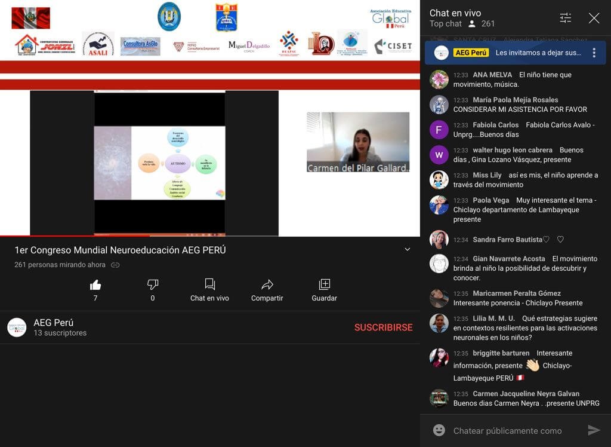611x447 pixels.
Task: Click the send message arrow icon
Action: tap(594, 430)
